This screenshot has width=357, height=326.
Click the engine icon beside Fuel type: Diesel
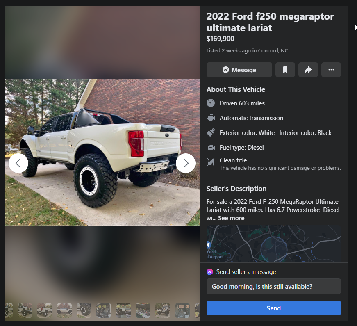tap(211, 147)
